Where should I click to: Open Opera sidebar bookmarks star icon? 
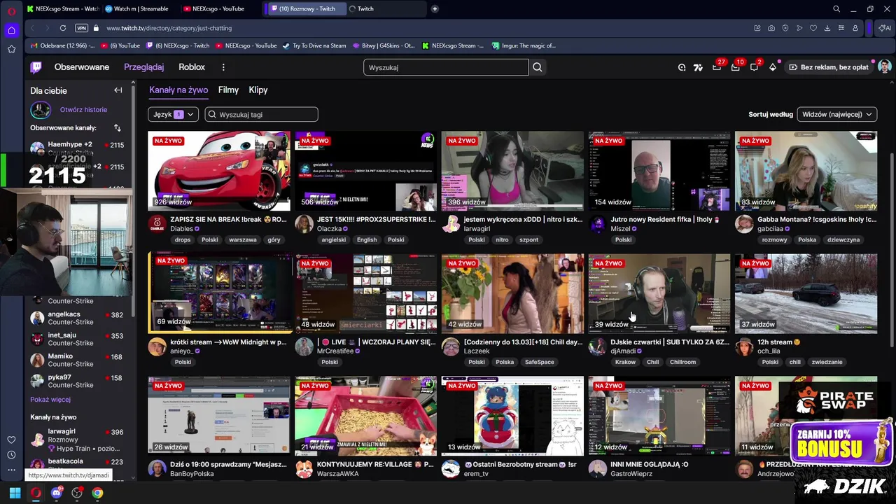(11, 49)
